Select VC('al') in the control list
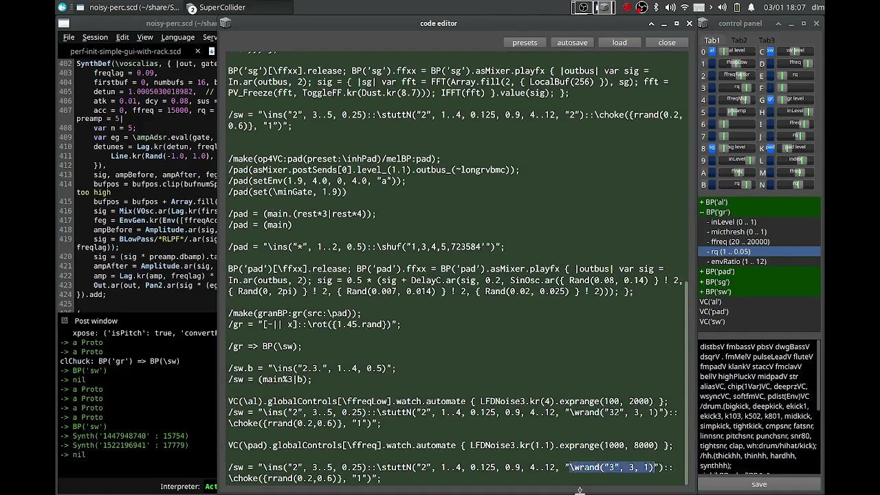 click(760, 302)
